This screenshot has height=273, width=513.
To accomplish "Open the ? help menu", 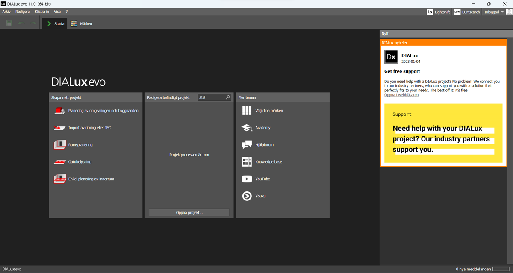I will [x=67, y=12].
